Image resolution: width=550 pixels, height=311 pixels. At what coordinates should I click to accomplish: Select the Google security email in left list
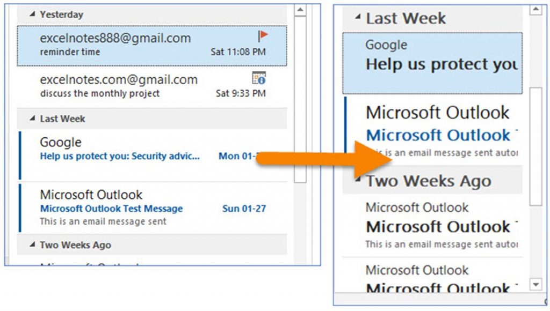pos(134,150)
